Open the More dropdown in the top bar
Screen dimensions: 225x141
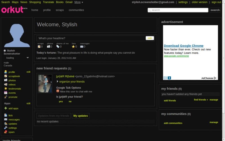(79, 2)
